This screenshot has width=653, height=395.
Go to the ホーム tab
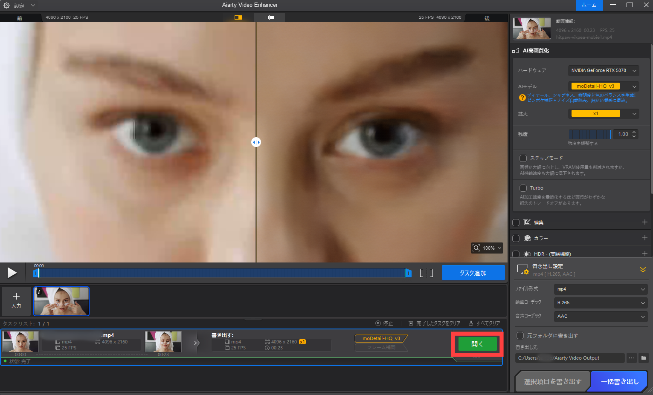click(589, 5)
